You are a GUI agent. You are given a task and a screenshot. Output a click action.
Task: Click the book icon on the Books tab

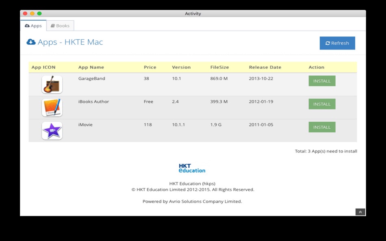[53, 25]
